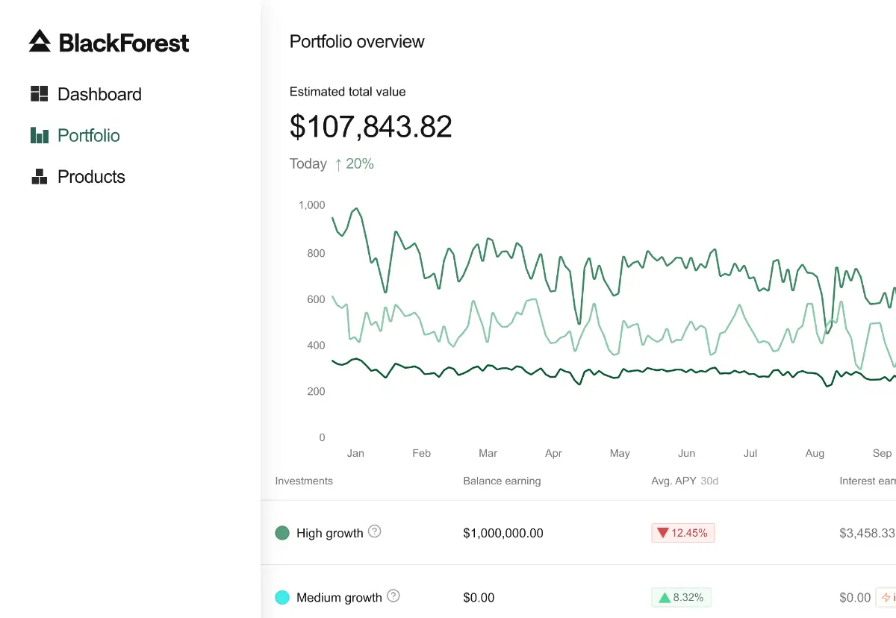Open the Dashboard menu item
Viewport: 896px width, 618px height.
[x=99, y=94]
